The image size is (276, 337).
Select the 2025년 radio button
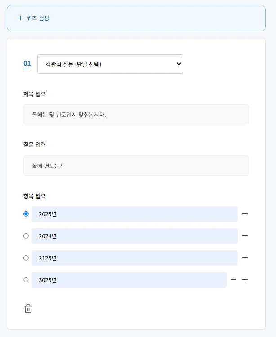pyautogui.click(x=26, y=214)
